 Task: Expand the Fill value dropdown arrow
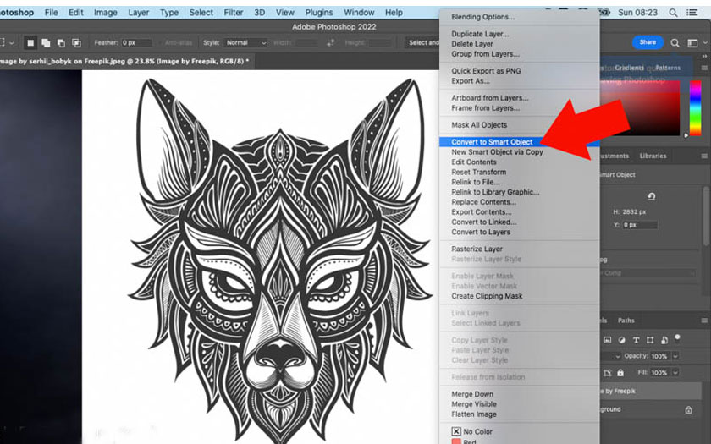click(x=675, y=372)
